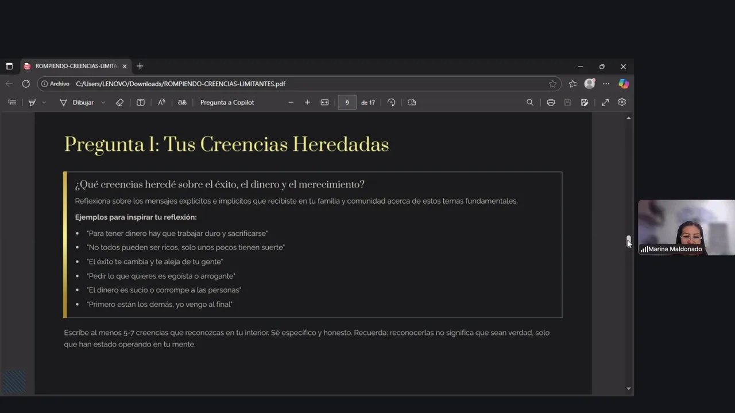Click the heading "Pregunta 1: Tus Creencias Heredadas"
Image resolution: width=735 pixels, height=413 pixels.
pyautogui.click(x=226, y=144)
